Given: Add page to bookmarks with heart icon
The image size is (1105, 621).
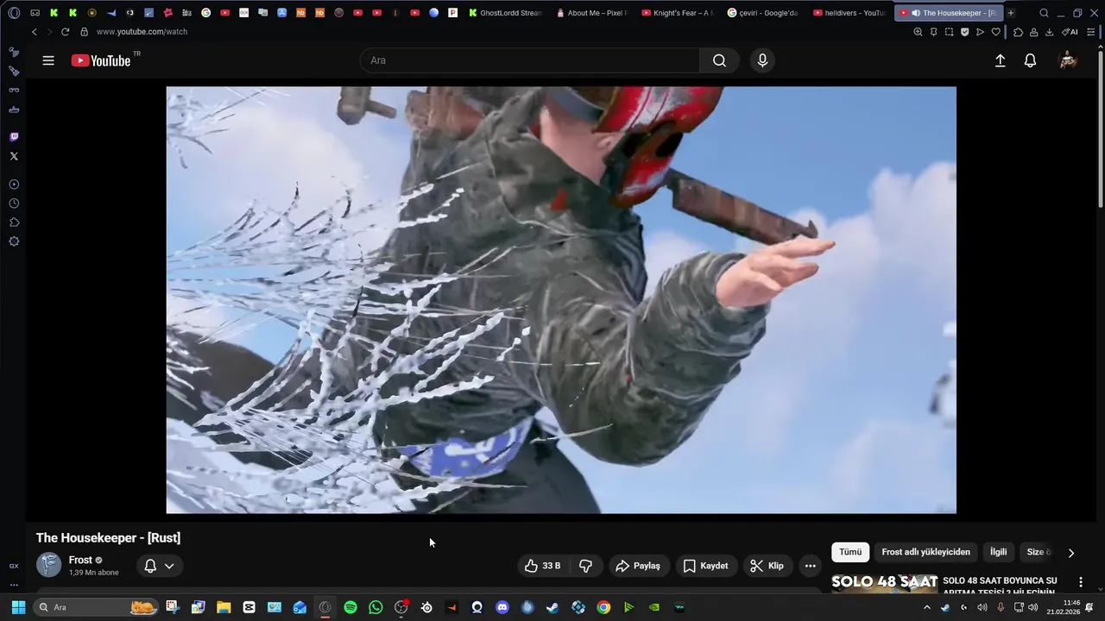Looking at the screenshot, I should click(x=995, y=32).
